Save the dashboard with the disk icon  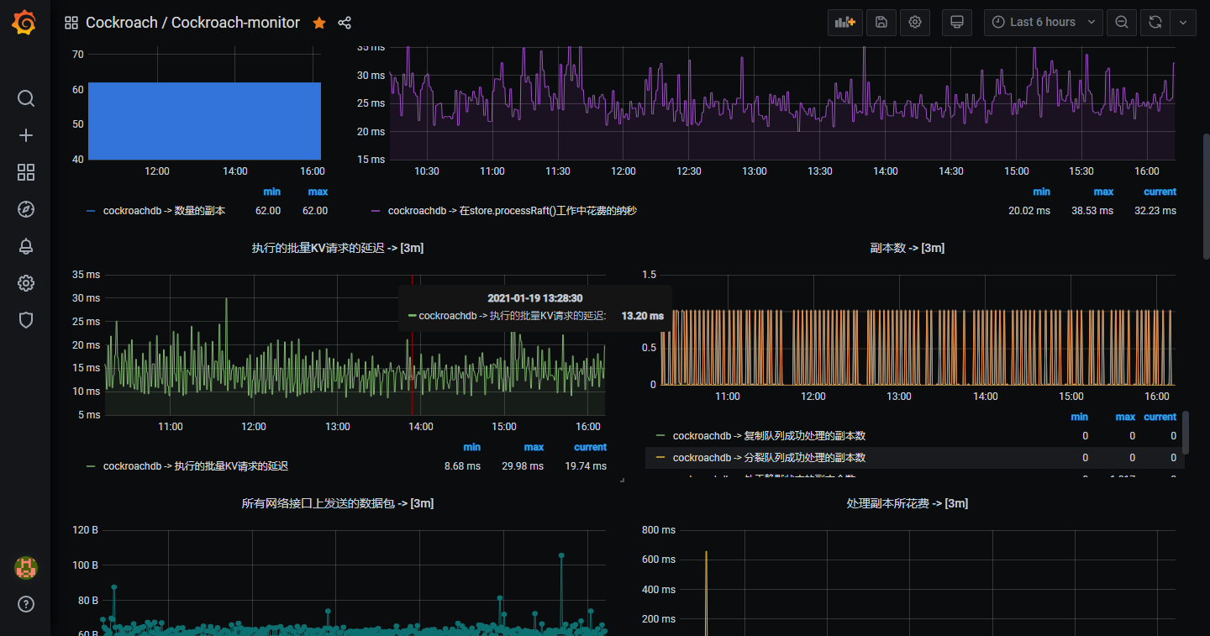click(881, 23)
